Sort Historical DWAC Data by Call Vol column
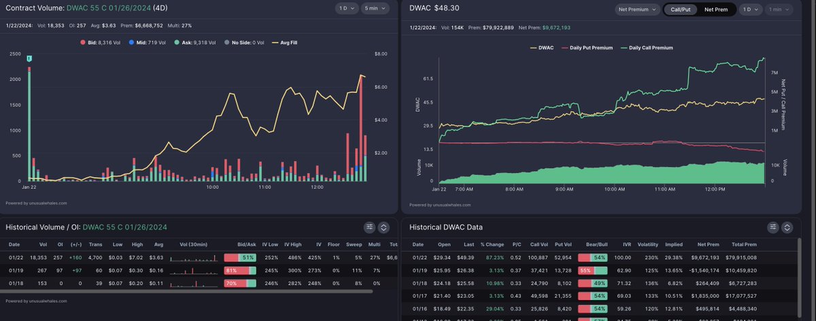Image resolution: width=816 pixels, height=321 pixels. 539,244
